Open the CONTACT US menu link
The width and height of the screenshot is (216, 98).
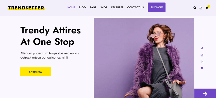[x=136, y=8]
